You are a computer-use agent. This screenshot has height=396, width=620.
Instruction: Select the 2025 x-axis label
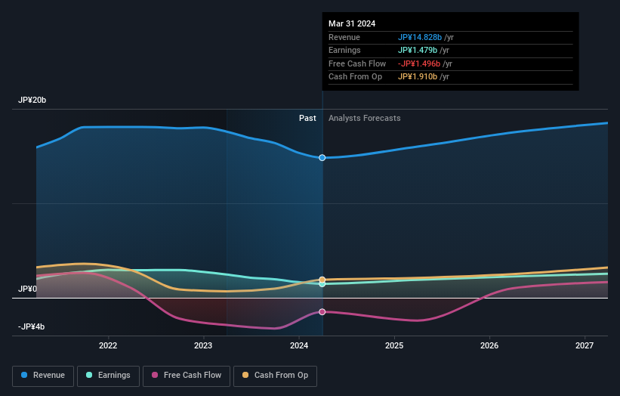(x=394, y=346)
